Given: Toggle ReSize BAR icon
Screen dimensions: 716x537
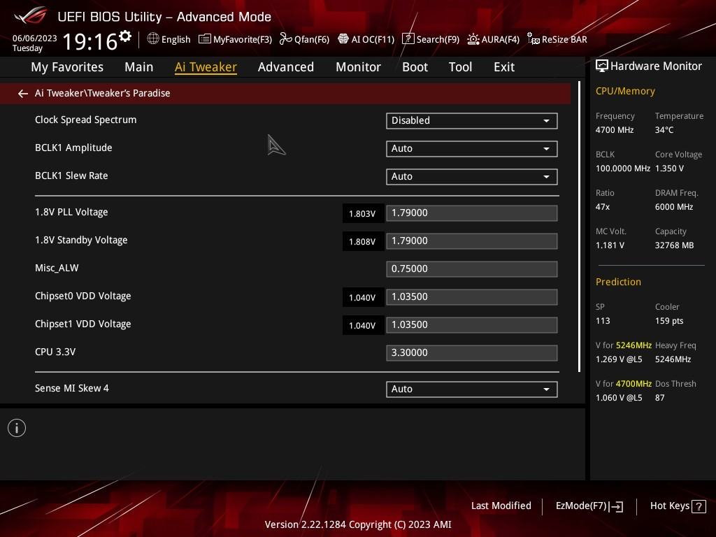Looking at the screenshot, I should pyautogui.click(x=534, y=39).
